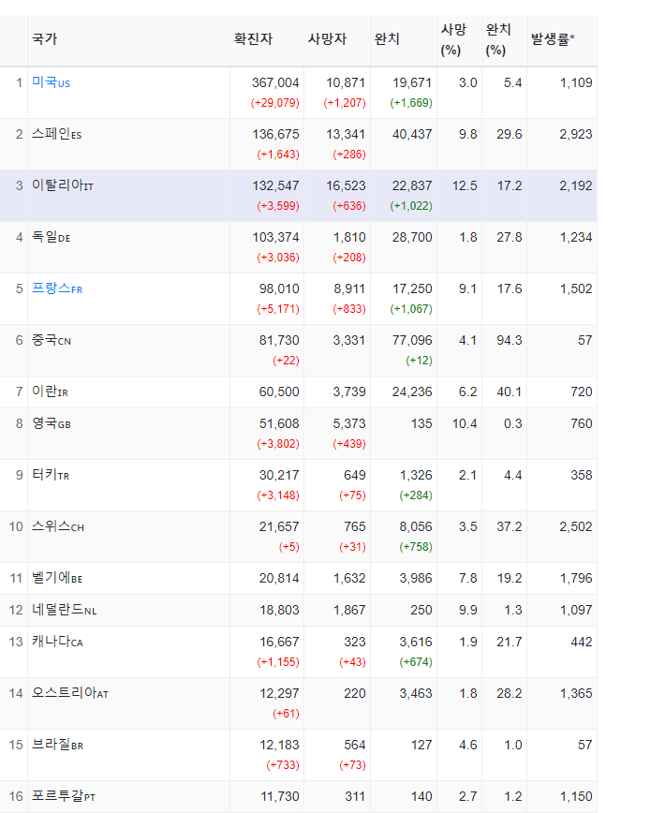Click Italy recovered increase (+1,022)
This screenshot has width=650, height=813.
pyautogui.click(x=411, y=206)
